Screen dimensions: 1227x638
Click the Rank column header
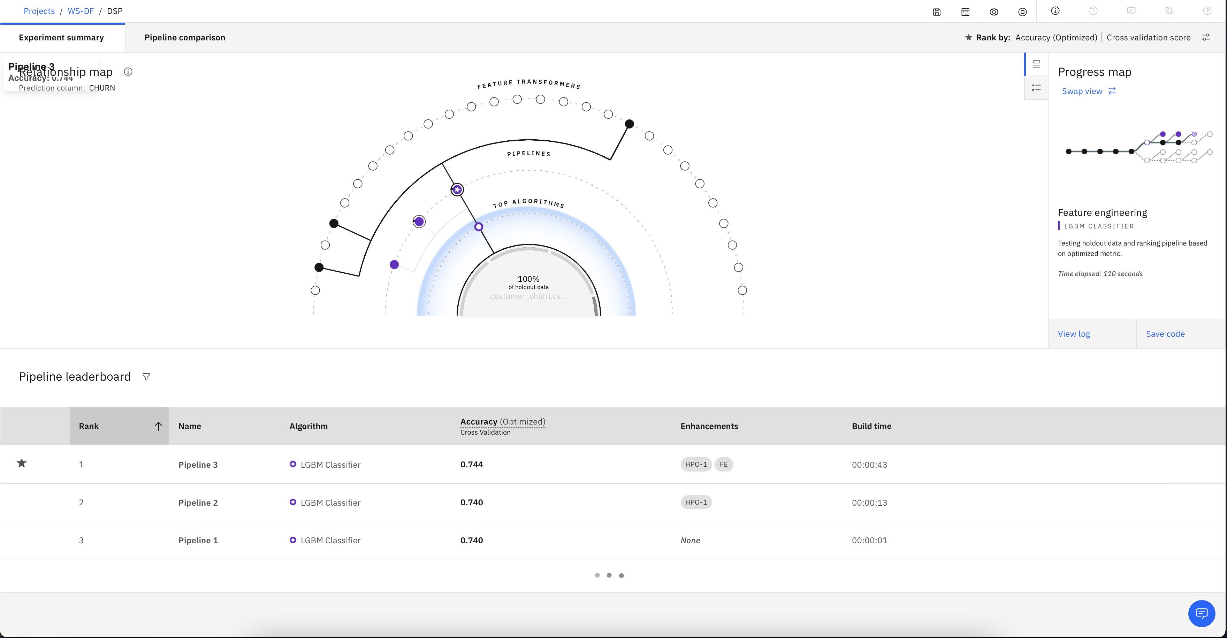click(119, 426)
